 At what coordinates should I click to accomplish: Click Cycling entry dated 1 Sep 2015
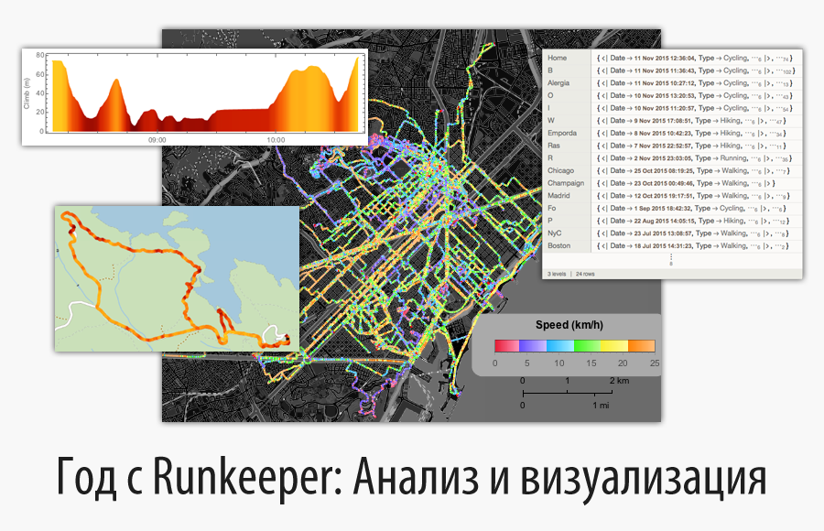(691, 208)
